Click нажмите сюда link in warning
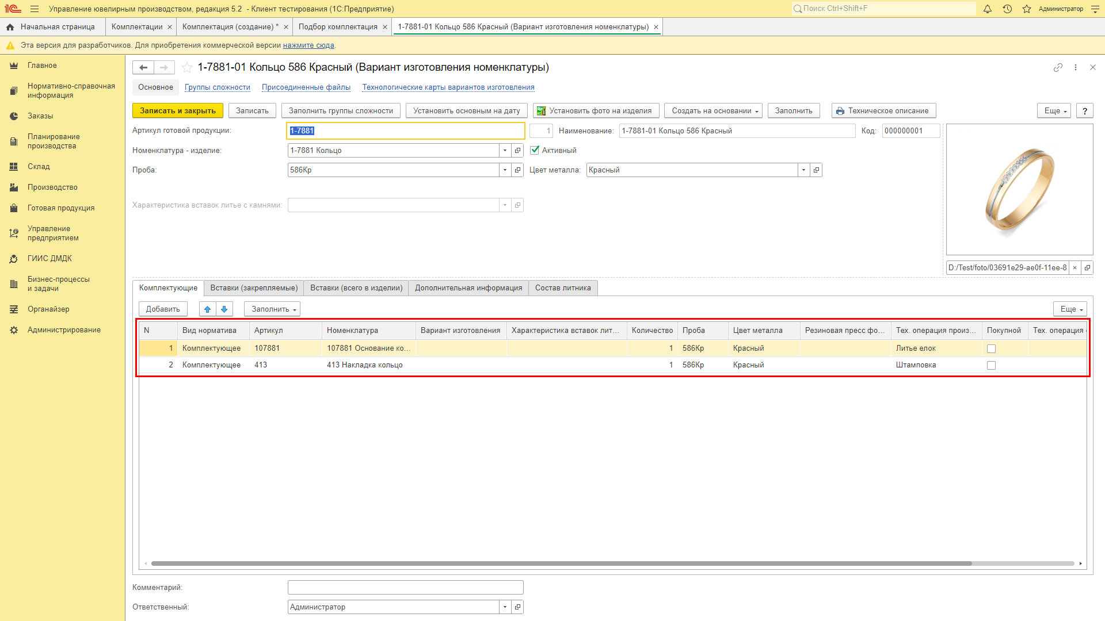Image resolution: width=1105 pixels, height=621 pixels. (x=308, y=45)
